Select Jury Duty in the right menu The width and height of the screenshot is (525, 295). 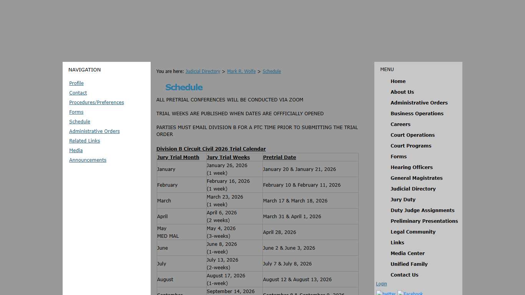[403, 199]
